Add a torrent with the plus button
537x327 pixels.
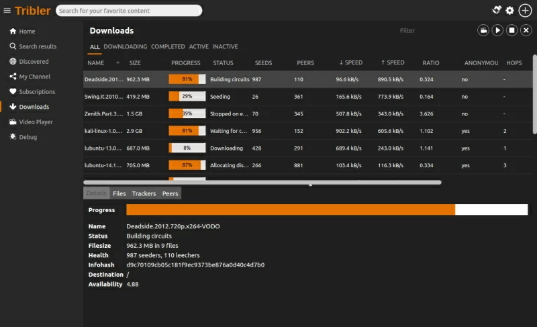coord(525,11)
